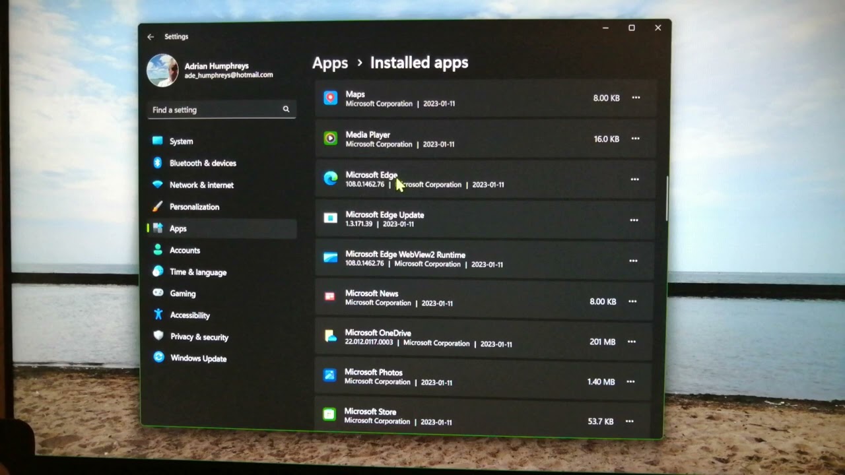Click the Microsoft Edge app icon

pos(331,178)
